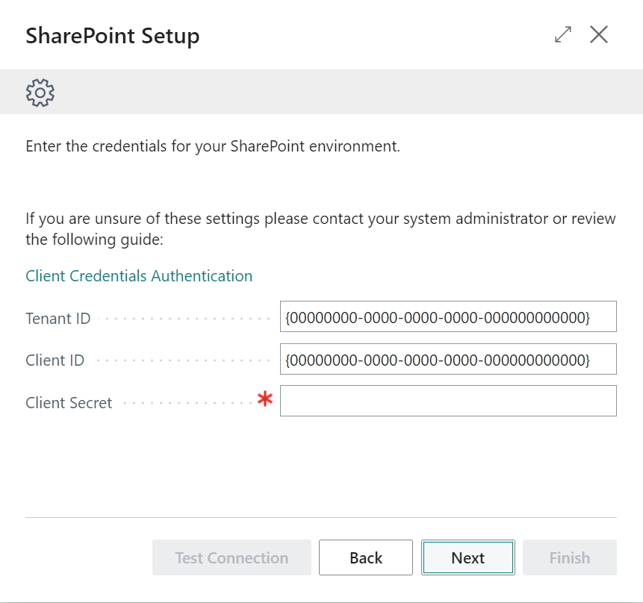Click the setup gear icon
Screen dimensions: 643x603
click(40, 92)
